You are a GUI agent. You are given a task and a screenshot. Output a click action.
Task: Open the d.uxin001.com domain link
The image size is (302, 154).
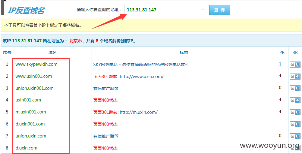(x=30, y=124)
